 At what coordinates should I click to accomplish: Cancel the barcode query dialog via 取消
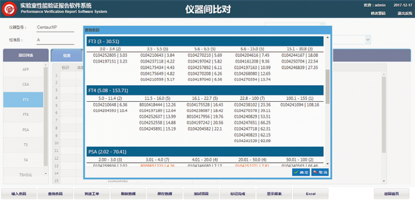click(x=320, y=172)
